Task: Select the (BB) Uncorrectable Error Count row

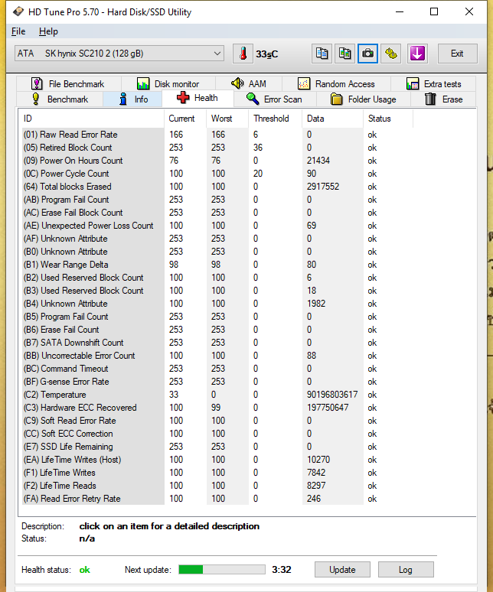Action: point(217,356)
